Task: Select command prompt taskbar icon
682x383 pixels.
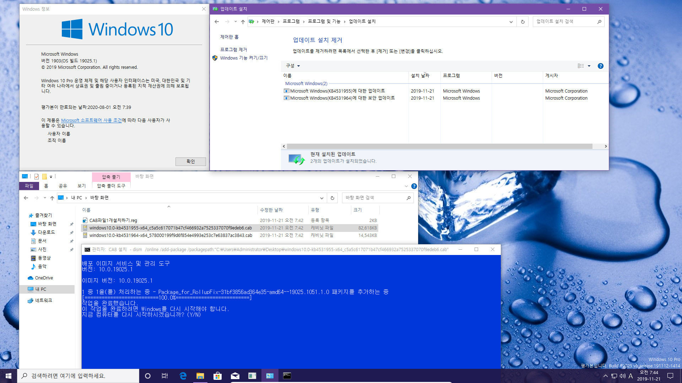Action: tap(287, 376)
